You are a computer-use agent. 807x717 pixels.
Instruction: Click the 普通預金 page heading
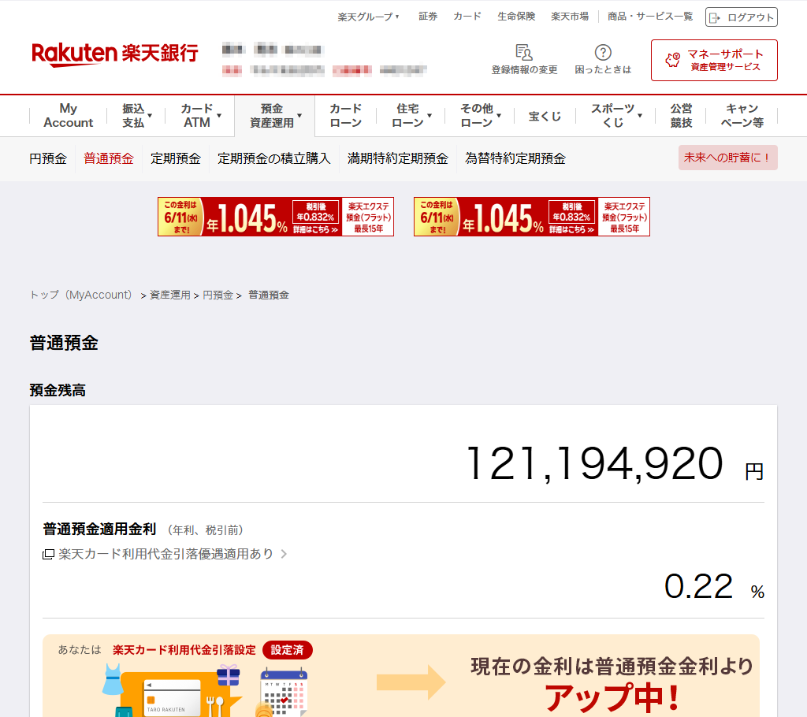(64, 344)
